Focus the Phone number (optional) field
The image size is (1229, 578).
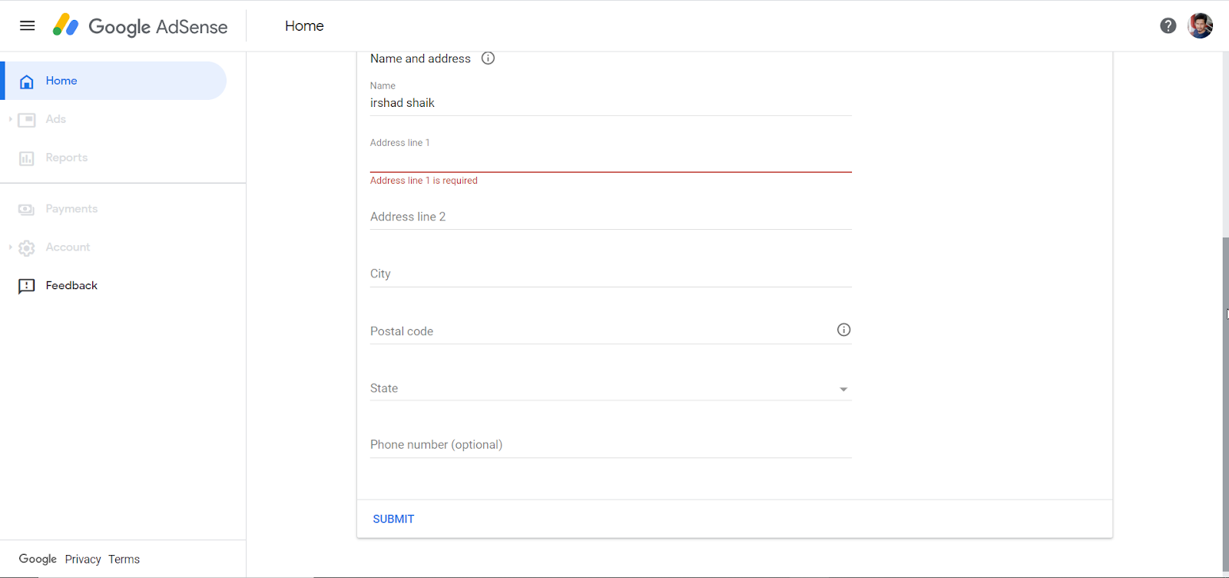coord(610,445)
